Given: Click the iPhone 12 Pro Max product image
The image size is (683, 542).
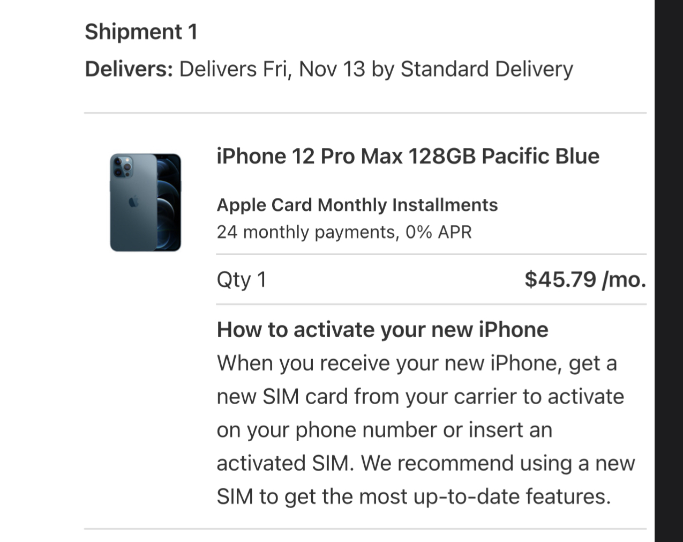Looking at the screenshot, I should point(145,202).
